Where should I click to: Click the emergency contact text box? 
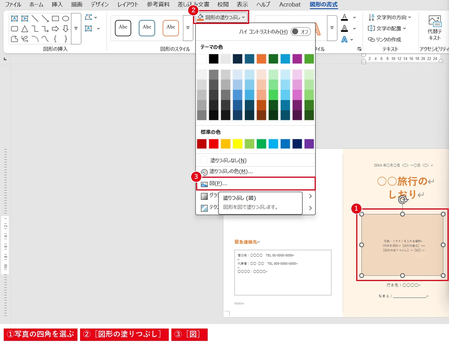tap(283, 273)
